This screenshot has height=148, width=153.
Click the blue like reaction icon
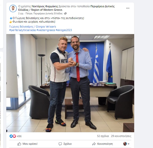11,136
